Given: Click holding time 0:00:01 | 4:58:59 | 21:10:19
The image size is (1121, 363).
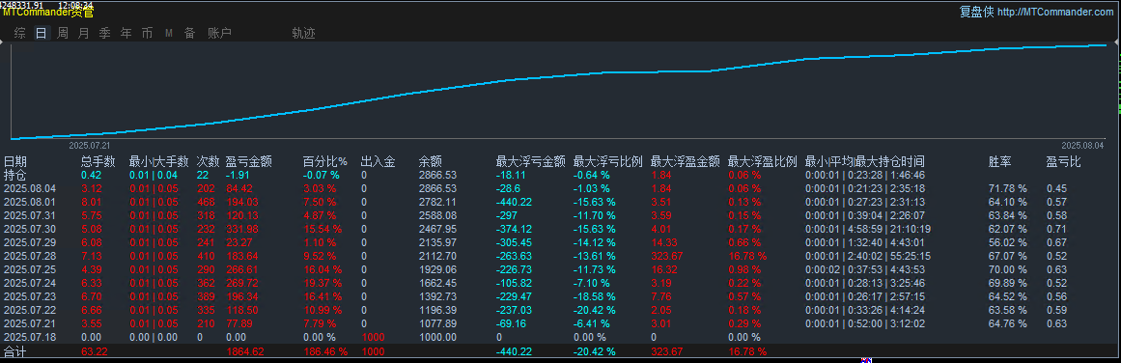Looking at the screenshot, I should click(x=868, y=229).
